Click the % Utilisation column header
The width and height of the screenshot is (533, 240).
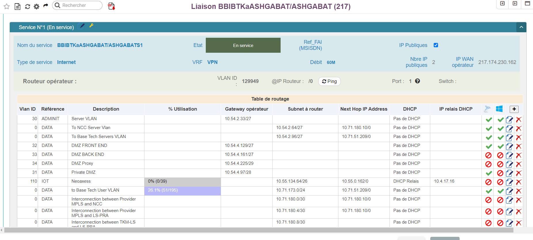click(182, 109)
